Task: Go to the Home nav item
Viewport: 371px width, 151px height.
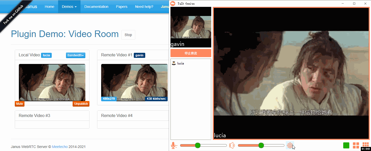Action: click(x=49, y=7)
